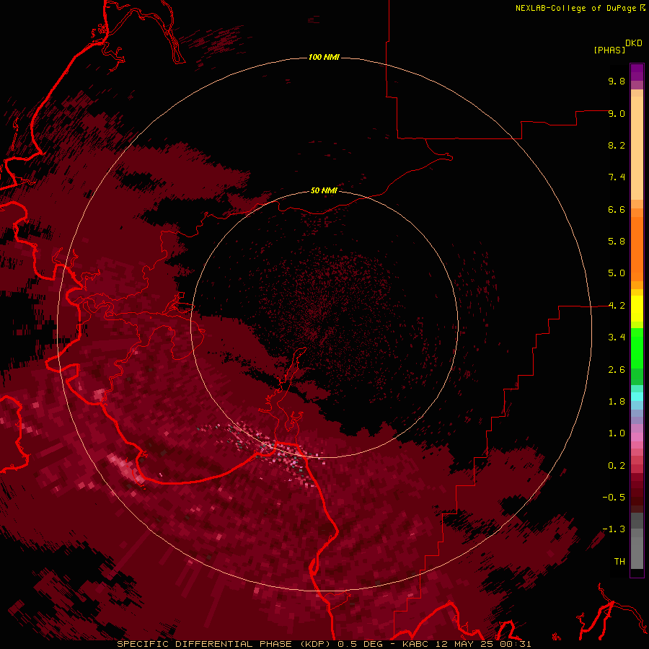Click the 7.4 value on color scale
Image resolution: width=649 pixels, height=649 pixels.
coord(617,177)
